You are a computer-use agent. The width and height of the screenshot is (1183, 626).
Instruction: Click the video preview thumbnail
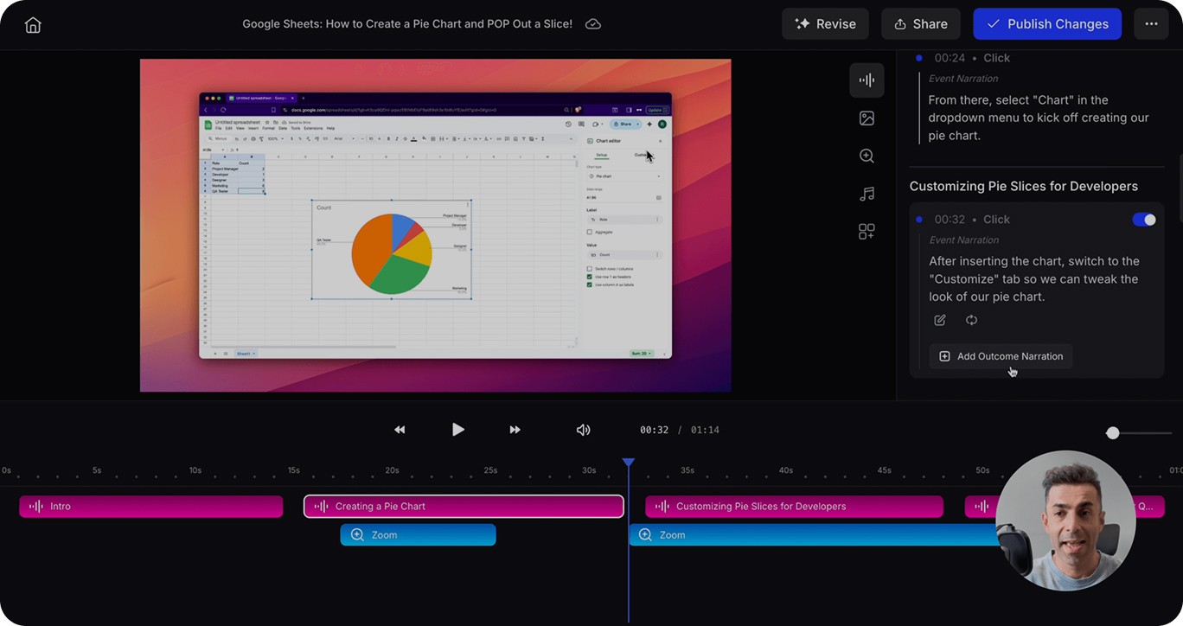click(435, 226)
